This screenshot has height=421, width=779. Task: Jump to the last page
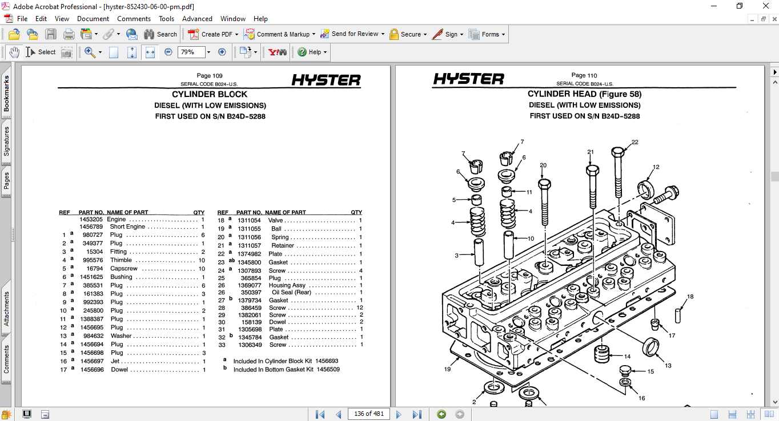coord(417,414)
